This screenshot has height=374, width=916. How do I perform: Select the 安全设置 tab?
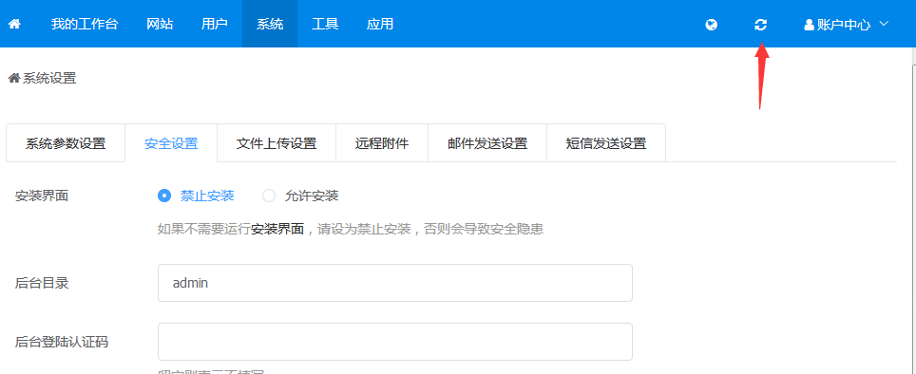171,143
